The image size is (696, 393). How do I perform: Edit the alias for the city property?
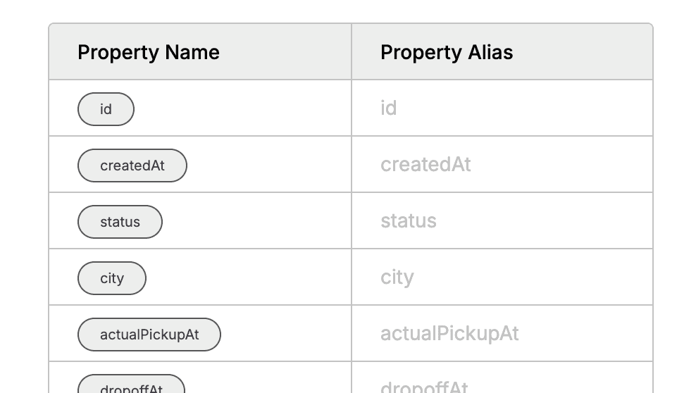502,277
